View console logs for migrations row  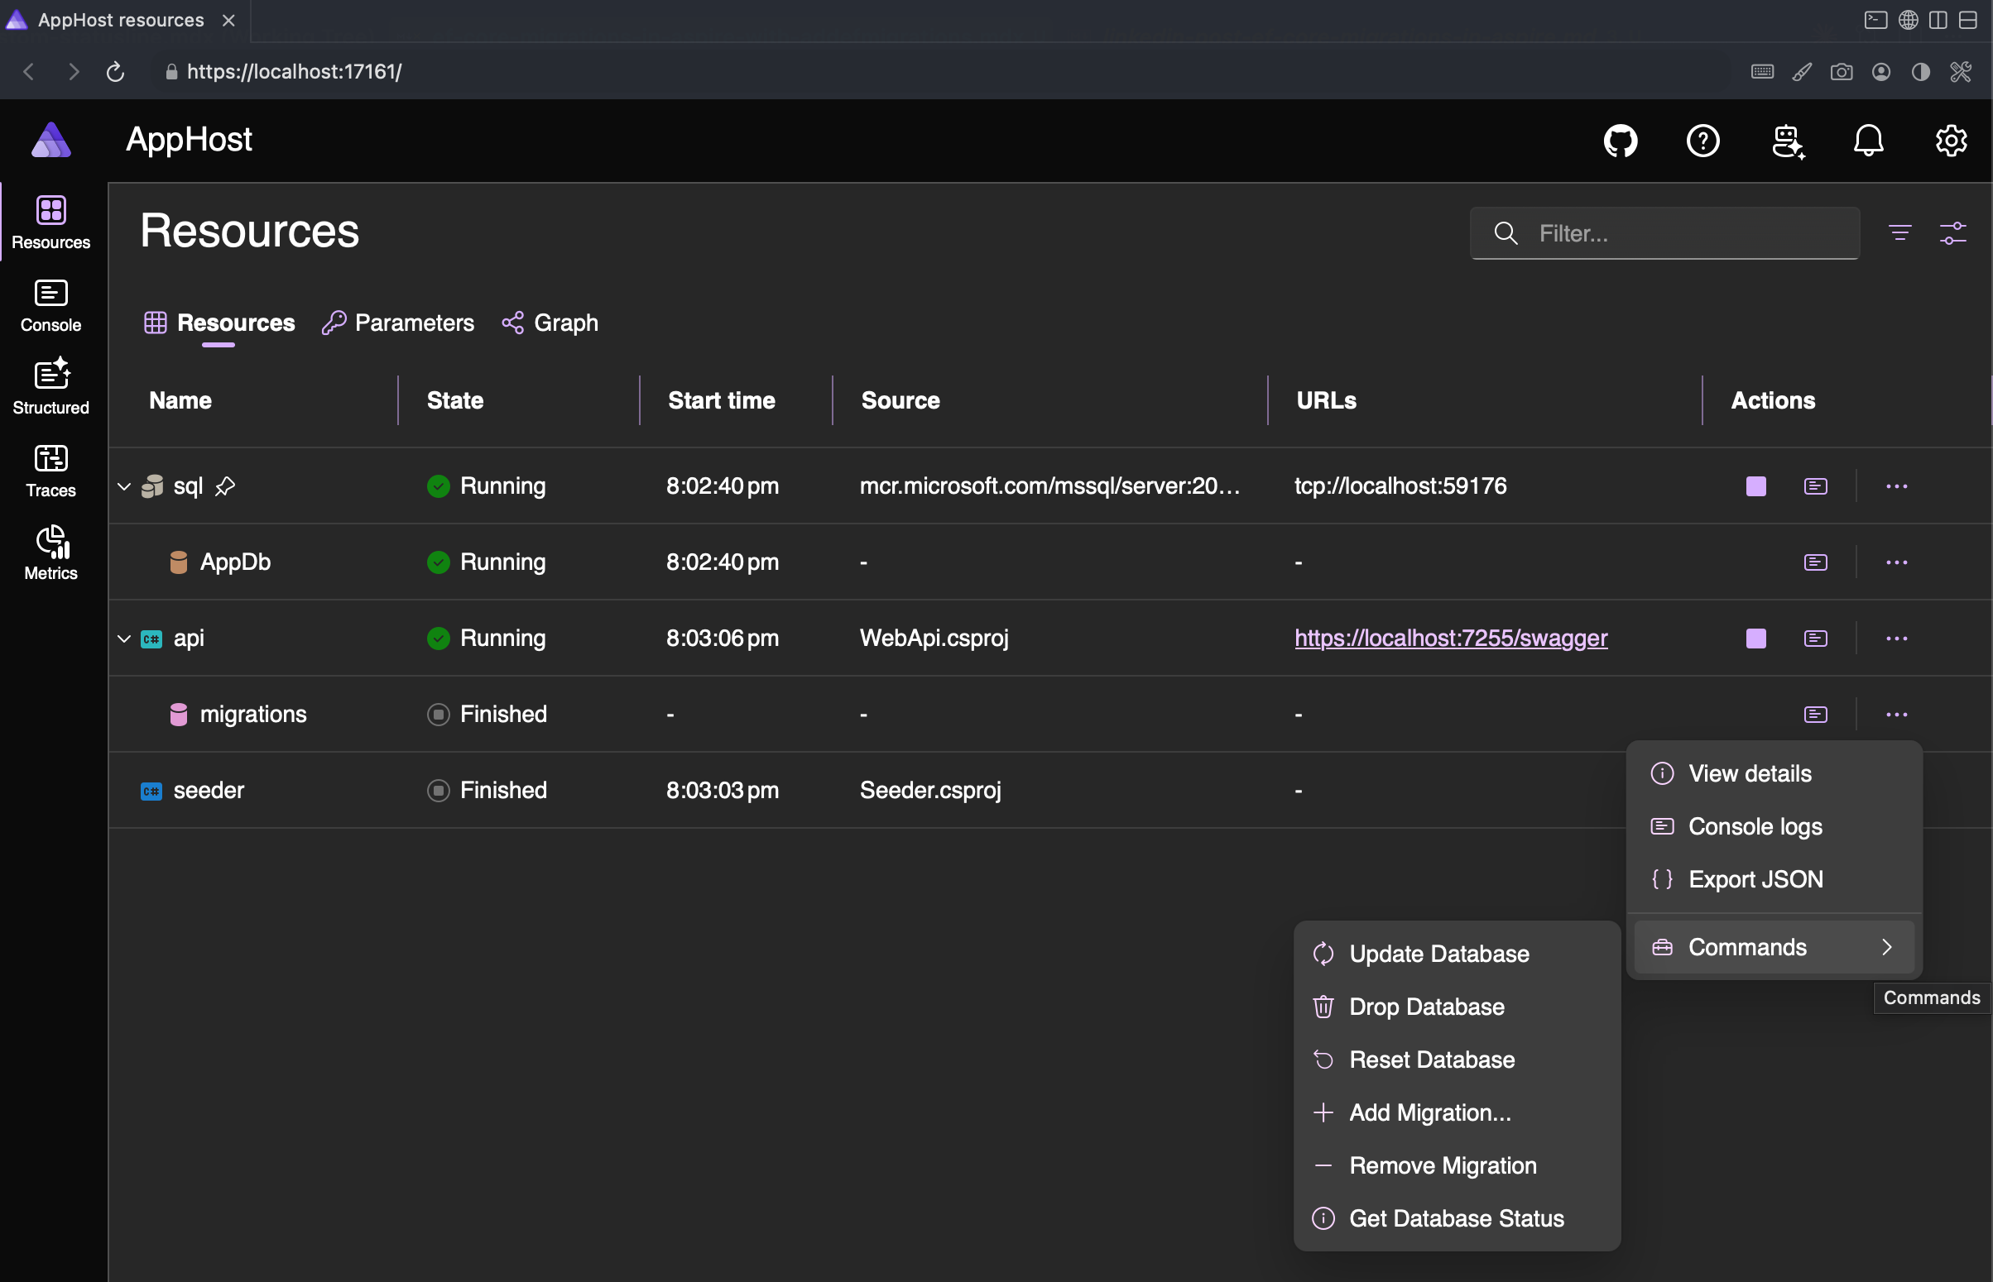pos(1816,715)
